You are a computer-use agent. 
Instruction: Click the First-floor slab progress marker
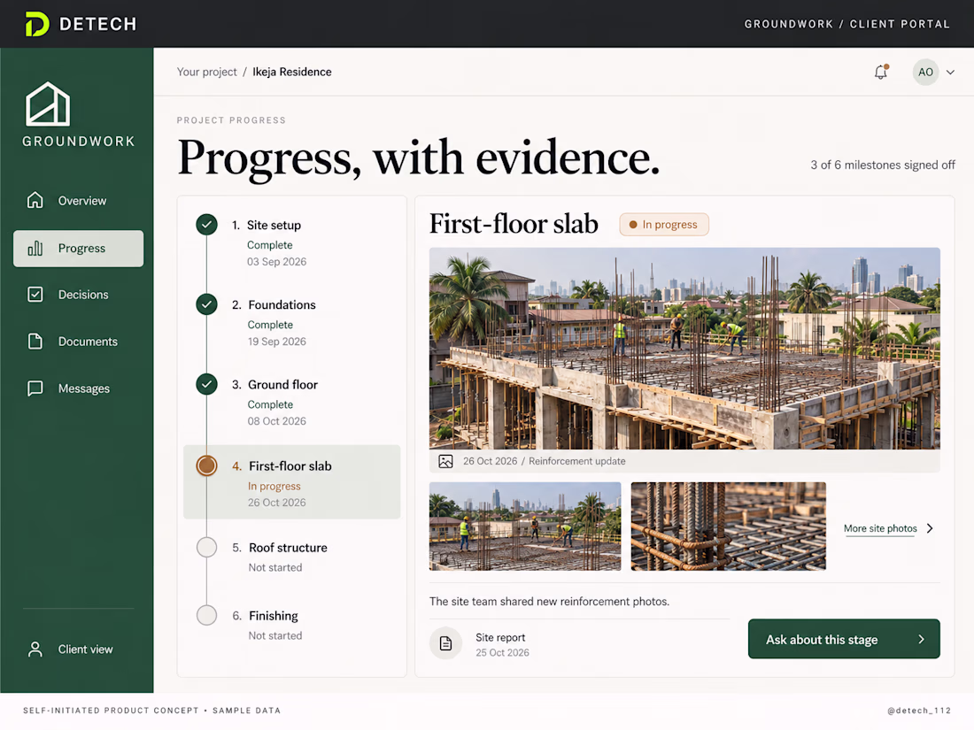coord(207,465)
